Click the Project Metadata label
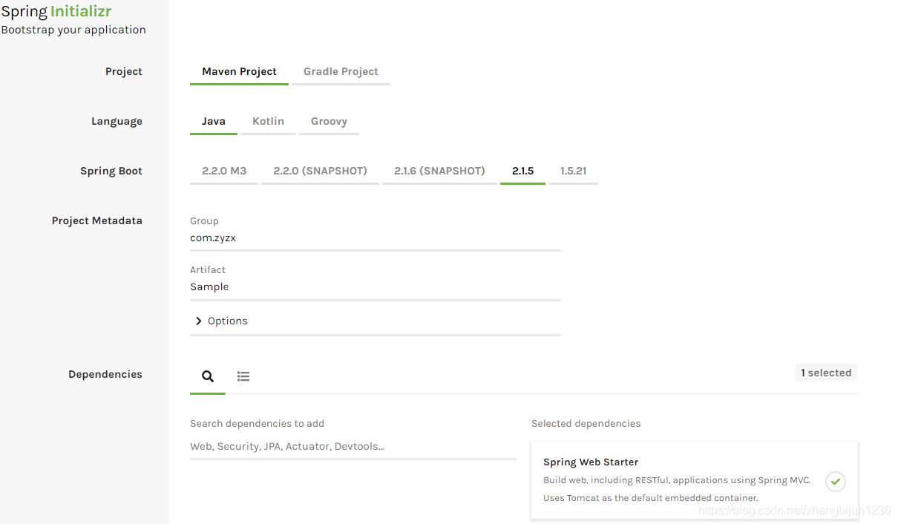The width and height of the screenshot is (898, 524). (x=97, y=221)
